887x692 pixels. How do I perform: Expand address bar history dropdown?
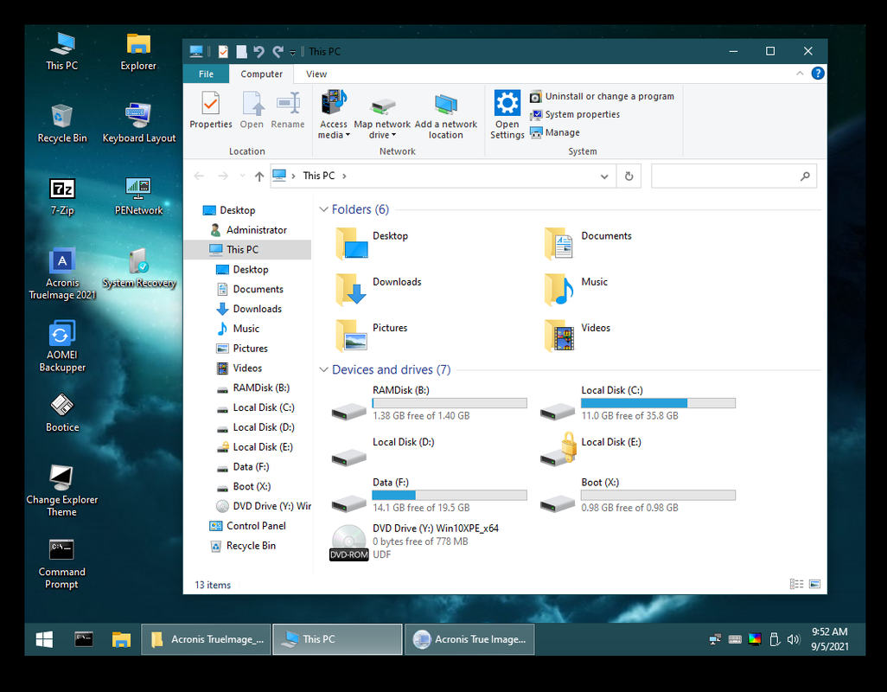(x=604, y=176)
